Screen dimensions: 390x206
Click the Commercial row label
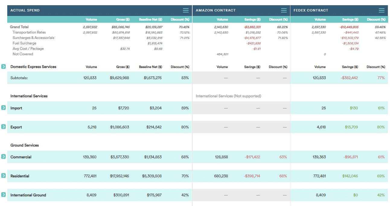pyautogui.click(x=21, y=157)
